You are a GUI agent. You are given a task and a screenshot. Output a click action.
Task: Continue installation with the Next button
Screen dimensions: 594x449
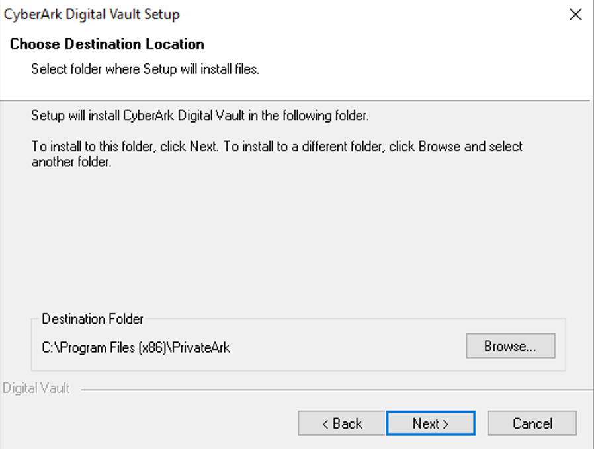coord(431,423)
